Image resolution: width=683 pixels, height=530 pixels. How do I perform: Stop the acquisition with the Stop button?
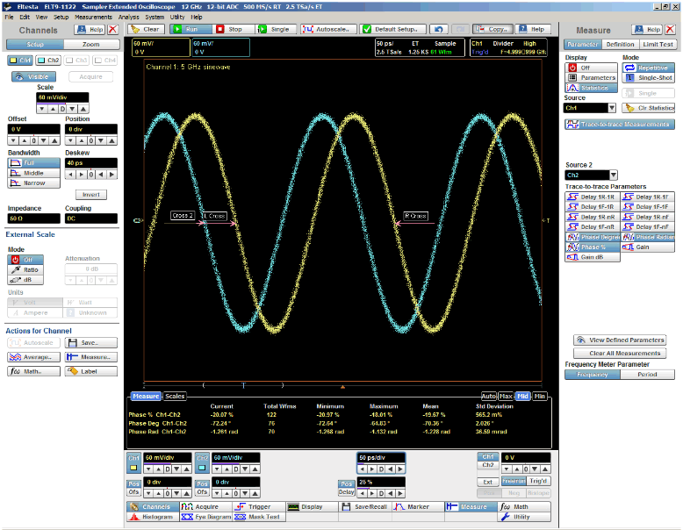[230, 29]
